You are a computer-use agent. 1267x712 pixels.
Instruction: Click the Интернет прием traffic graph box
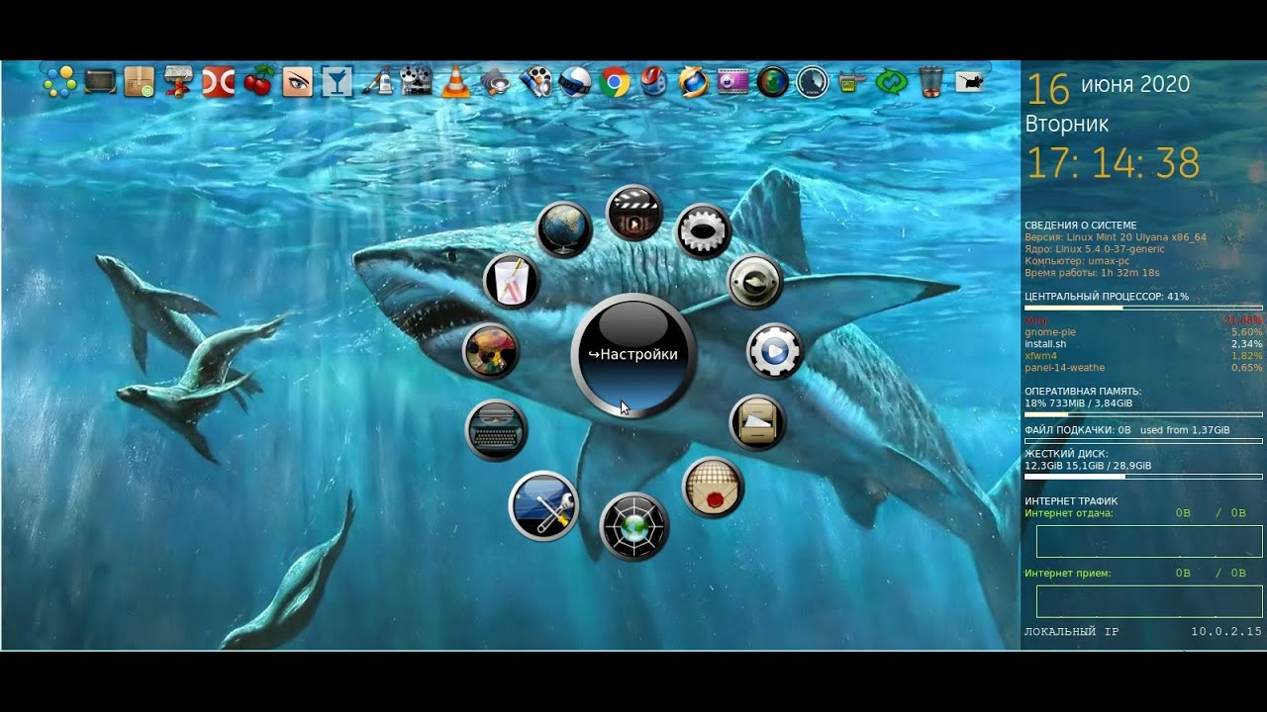[1149, 601]
